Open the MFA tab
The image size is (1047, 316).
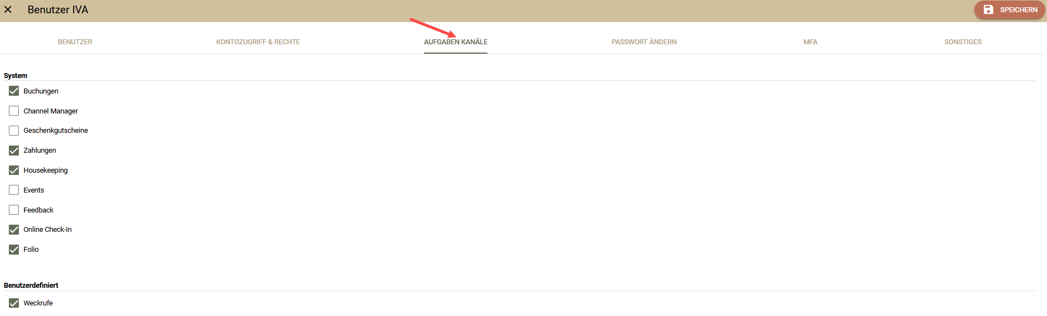(810, 42)
